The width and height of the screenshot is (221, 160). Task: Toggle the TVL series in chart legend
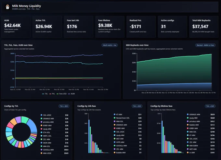pos(45,94)
